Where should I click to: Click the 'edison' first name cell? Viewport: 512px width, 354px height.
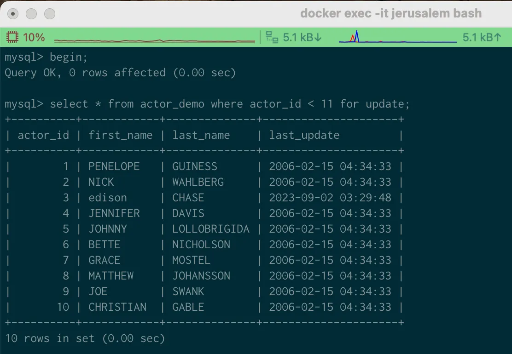107,198
